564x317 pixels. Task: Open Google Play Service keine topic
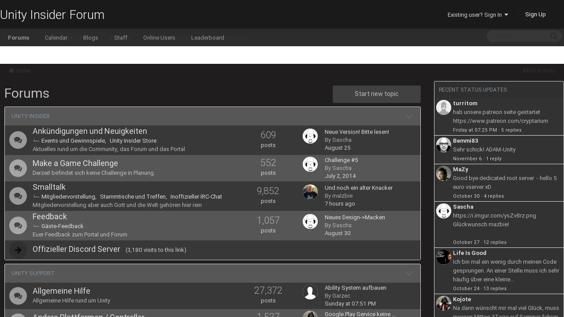[x=360, y=314]
